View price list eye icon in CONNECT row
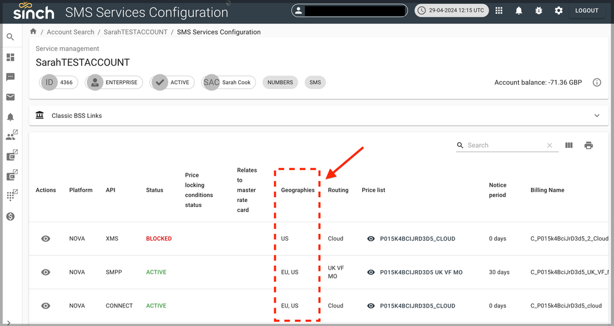The width and height of the screenshot is (614, 326). [371, 306]
